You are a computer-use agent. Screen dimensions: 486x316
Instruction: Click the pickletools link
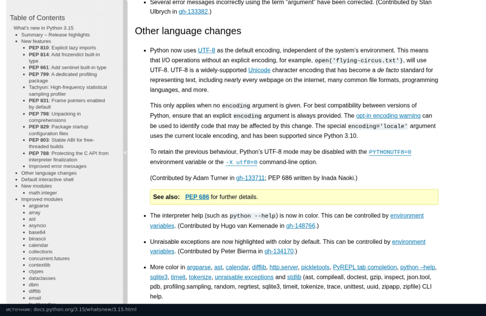pyautogui.click(x=315, y=267)
